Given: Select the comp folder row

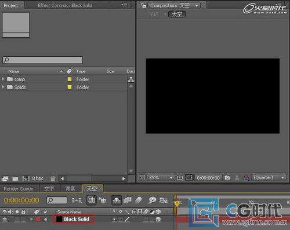Looking at the screenshot, I should pyautogui.click(x=64, y=79).
